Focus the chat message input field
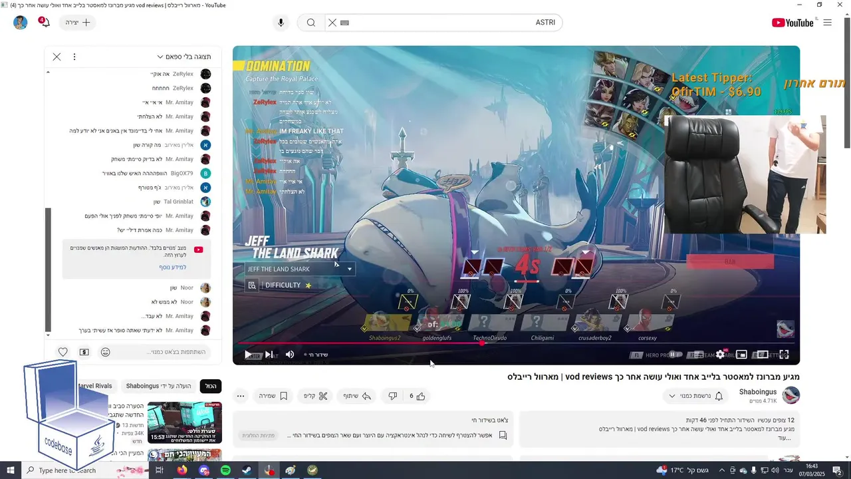This screenshot has width=851, height=479. point(163,352)
